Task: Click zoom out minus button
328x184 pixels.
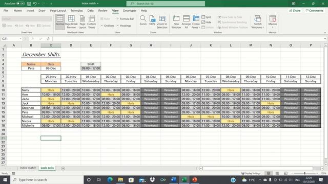Action: point(292,173)
